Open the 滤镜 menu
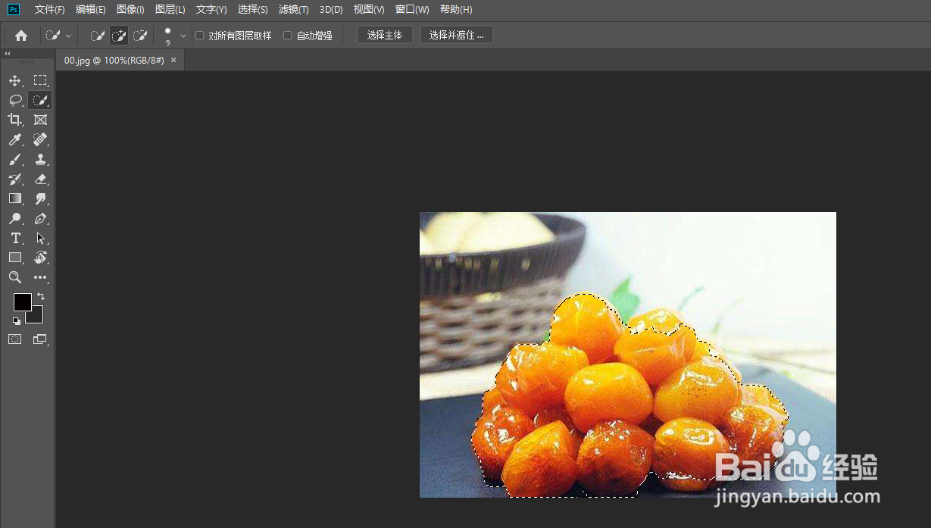The width and height of the screenshot is (931, 528). 293,9
